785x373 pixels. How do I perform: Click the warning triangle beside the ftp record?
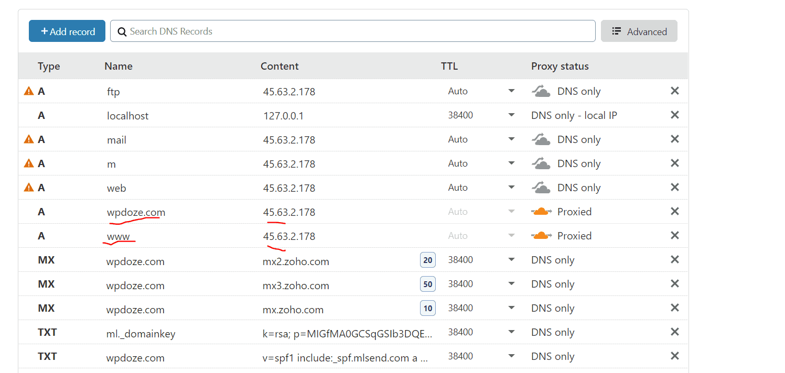coord(29,91)
